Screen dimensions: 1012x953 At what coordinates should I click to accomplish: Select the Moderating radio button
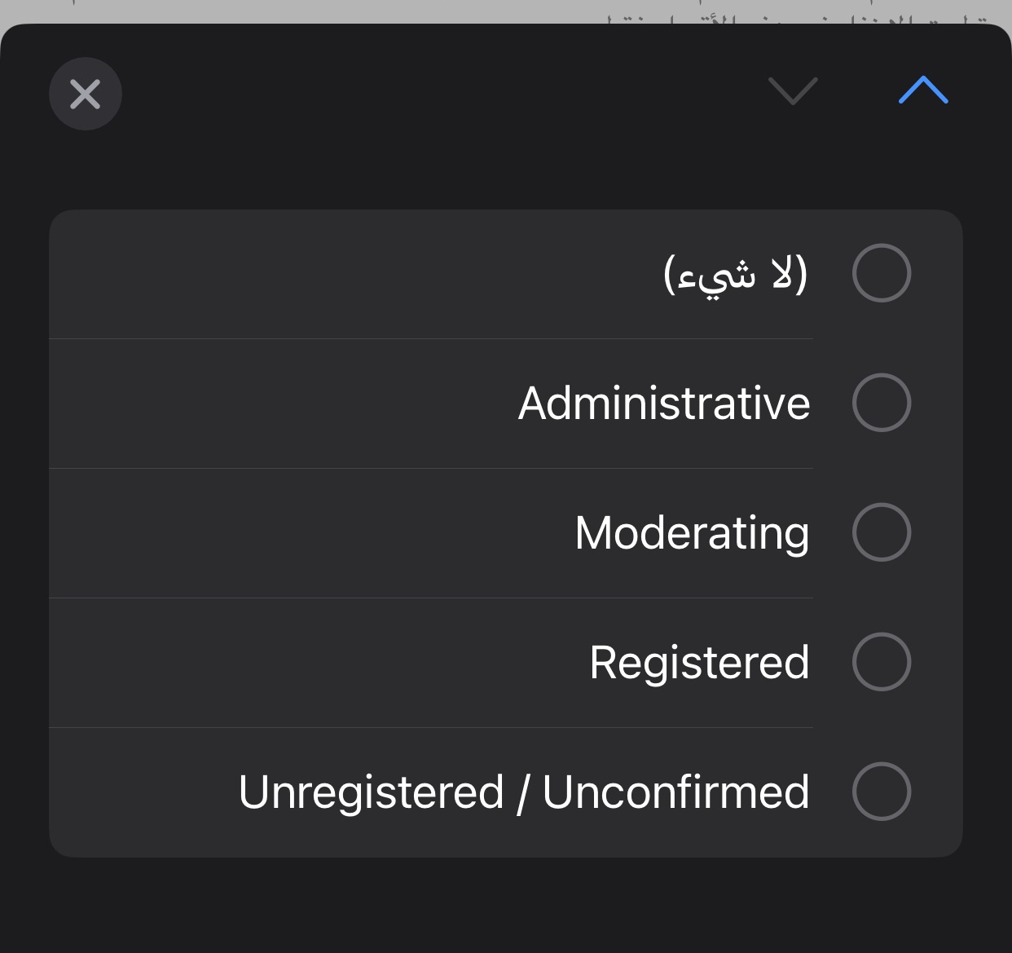881,532
